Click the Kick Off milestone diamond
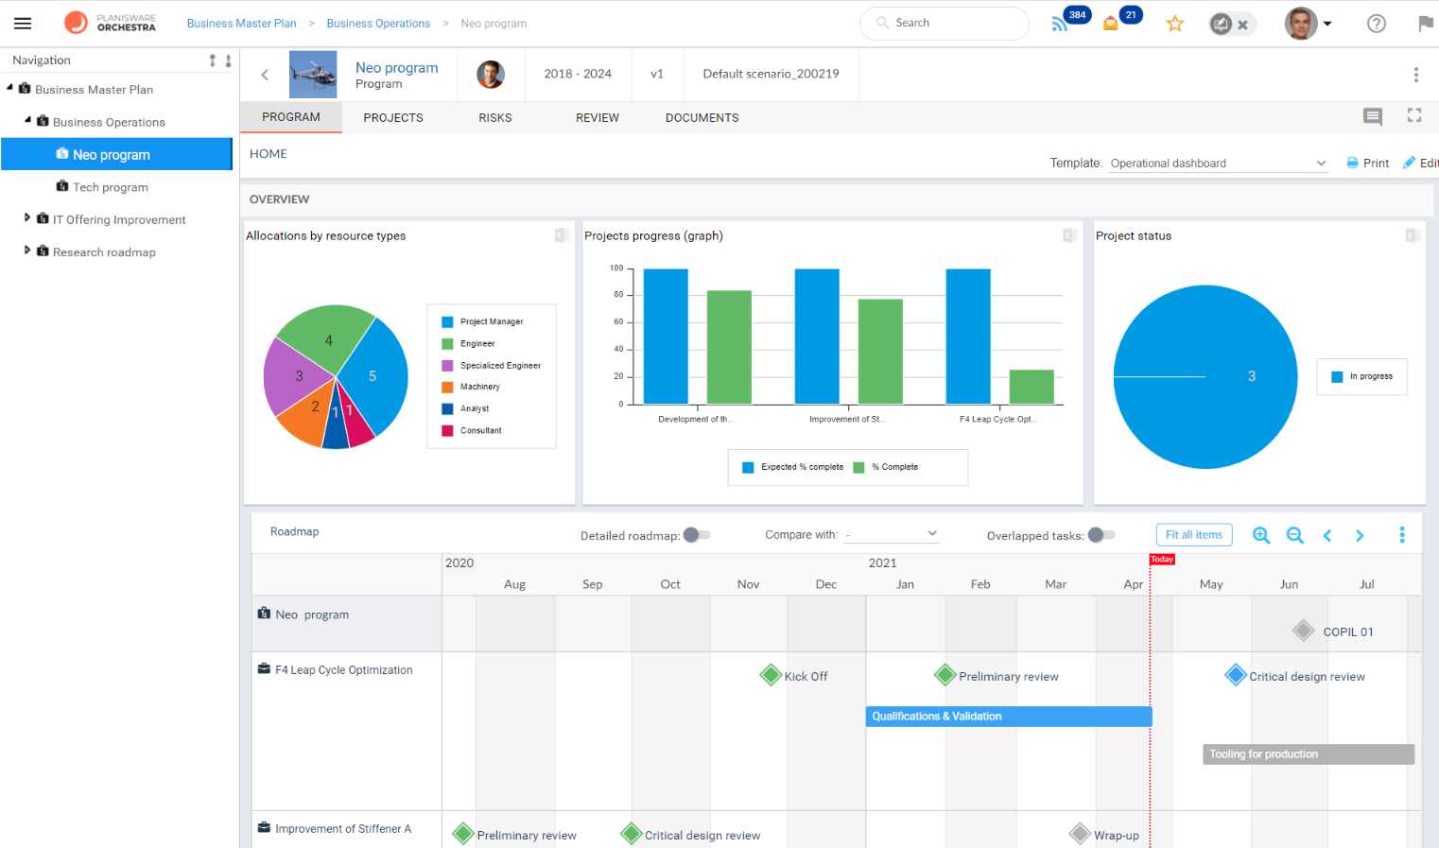Screen dimensions: 1439x848 pyautogui.click(x=771, y=675)
